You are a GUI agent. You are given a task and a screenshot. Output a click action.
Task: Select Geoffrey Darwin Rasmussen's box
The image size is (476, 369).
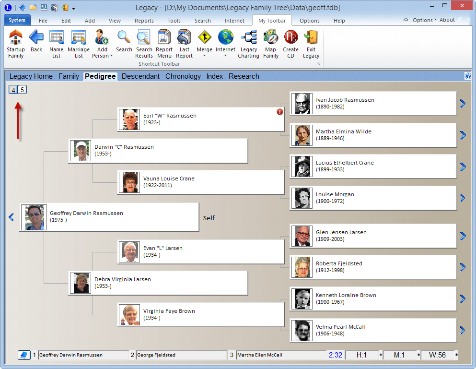tap(109, 217)
